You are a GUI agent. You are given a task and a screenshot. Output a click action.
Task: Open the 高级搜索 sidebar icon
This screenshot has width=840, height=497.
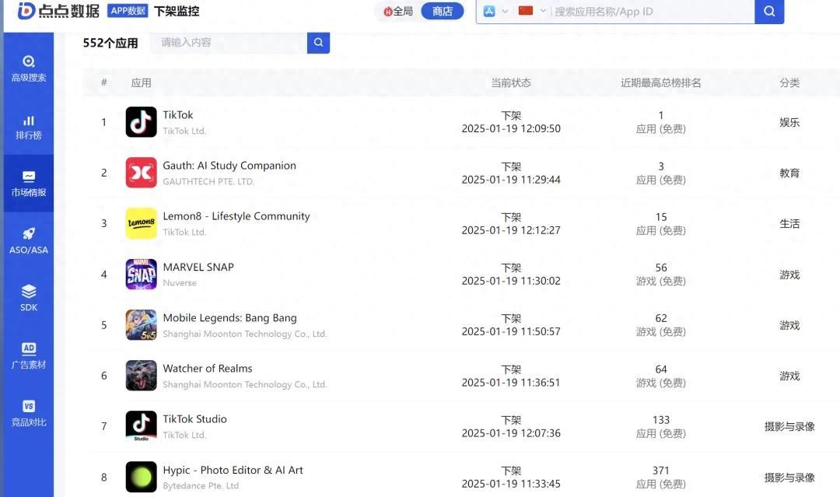(x=28, y=68)
